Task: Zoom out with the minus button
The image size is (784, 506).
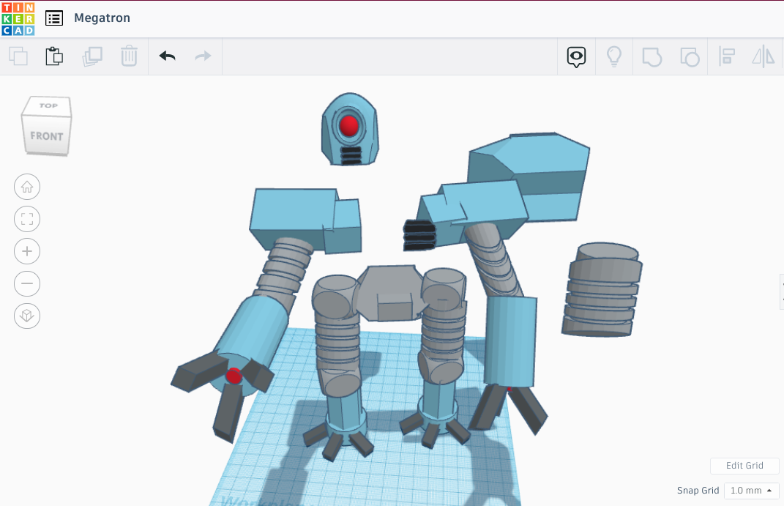Action: [27, 283]
